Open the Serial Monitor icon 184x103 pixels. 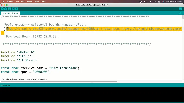(x=180, y=9)
